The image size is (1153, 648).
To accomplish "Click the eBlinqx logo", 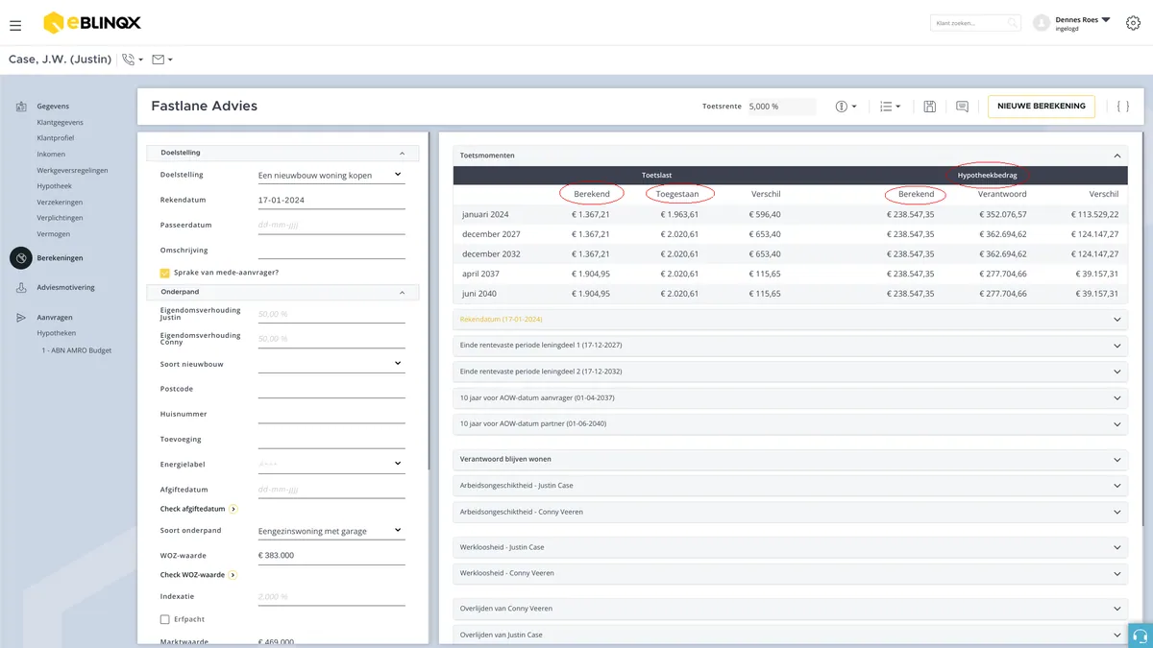I will (x=91, y=23).
